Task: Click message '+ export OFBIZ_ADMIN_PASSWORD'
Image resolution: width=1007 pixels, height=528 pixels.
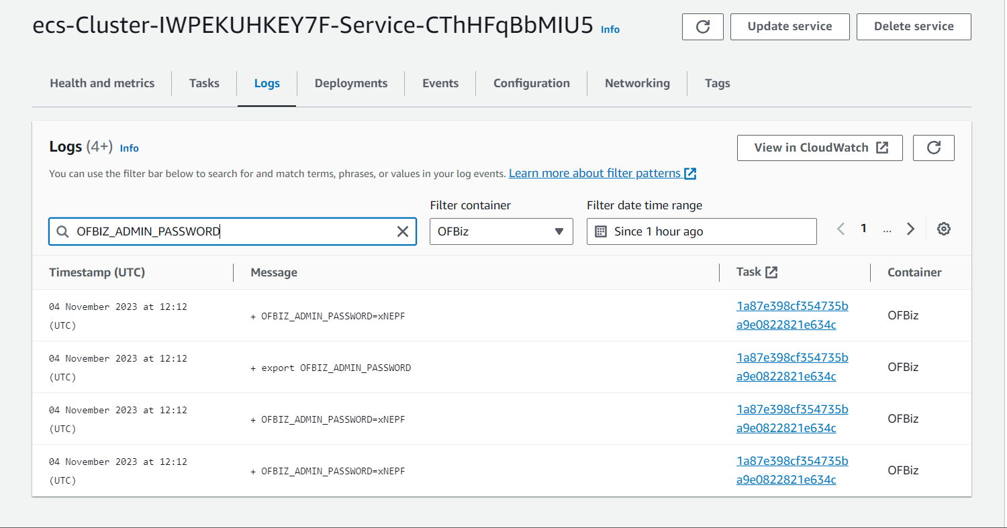Action: coord(330,368)
